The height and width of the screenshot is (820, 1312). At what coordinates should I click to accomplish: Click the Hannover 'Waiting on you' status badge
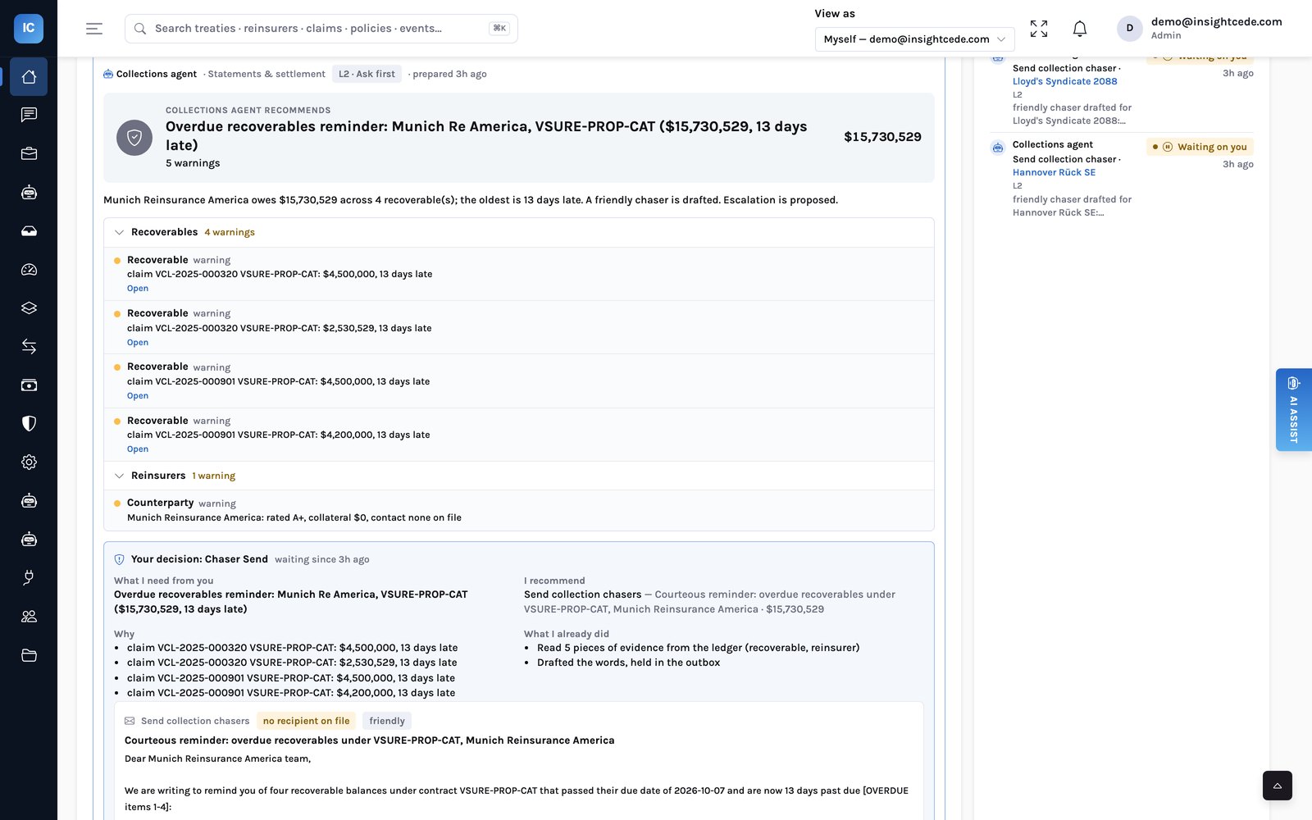pyautogui.click(x=1200, y=147)
